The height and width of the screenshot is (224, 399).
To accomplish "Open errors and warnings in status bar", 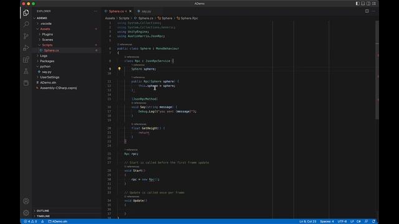I will (x=31, y=222).
